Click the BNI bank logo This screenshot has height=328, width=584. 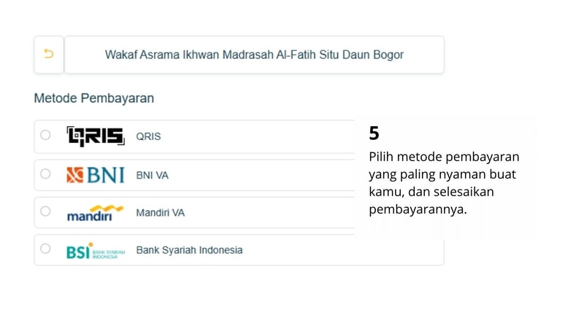[96, 175]
